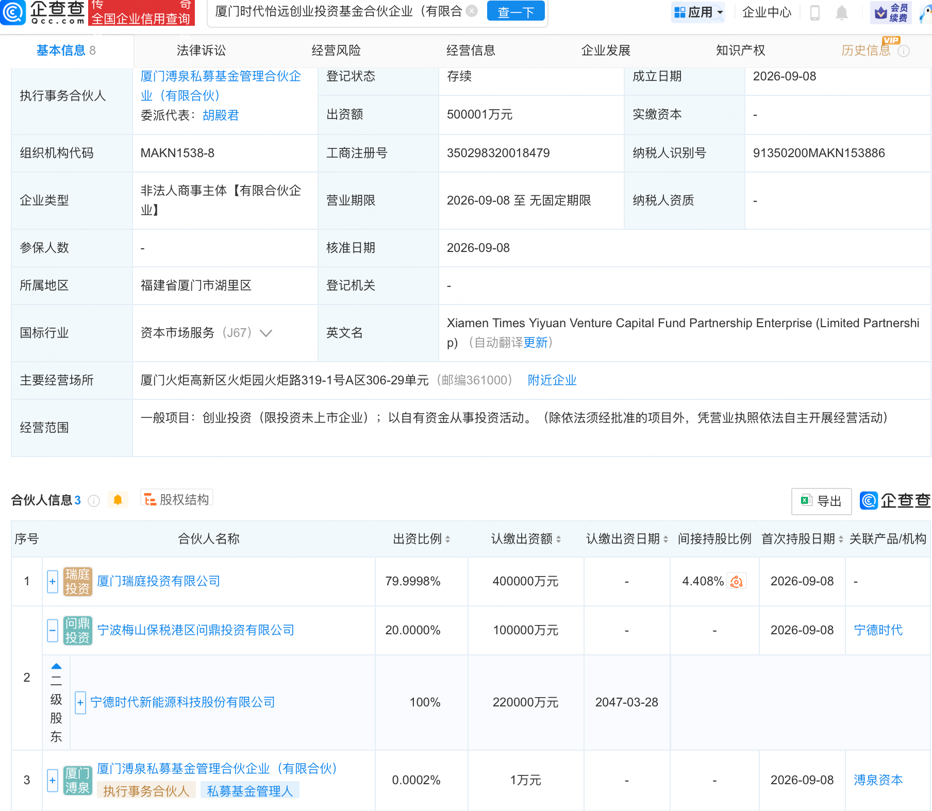Image resolution: width=932 pixels, height=811 pixels.
Task: Click the 500001万元 capital amount value
Action: point(480,114)
